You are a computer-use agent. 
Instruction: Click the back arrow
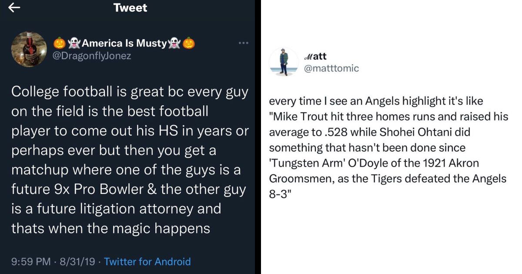click(14, 8)
